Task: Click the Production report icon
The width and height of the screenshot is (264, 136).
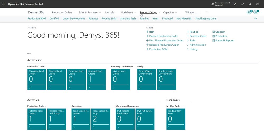Action: tap(214, 36)
